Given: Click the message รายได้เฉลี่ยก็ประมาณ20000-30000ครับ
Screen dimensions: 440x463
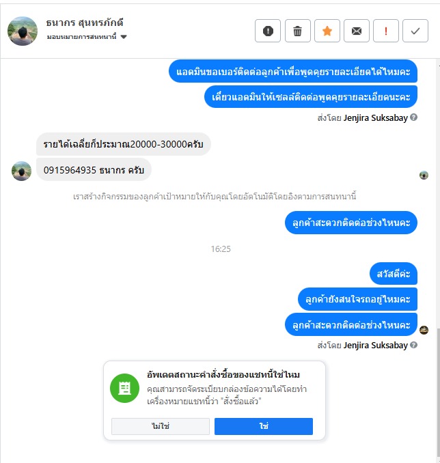Looking at the screenshot, I should click(x=123, y=144).
